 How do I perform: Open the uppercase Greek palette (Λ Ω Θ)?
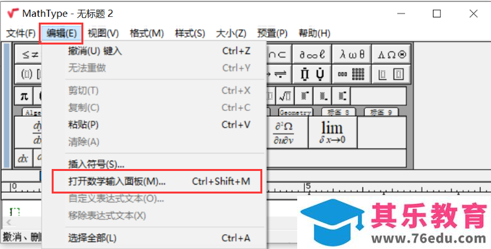[392, 54]
